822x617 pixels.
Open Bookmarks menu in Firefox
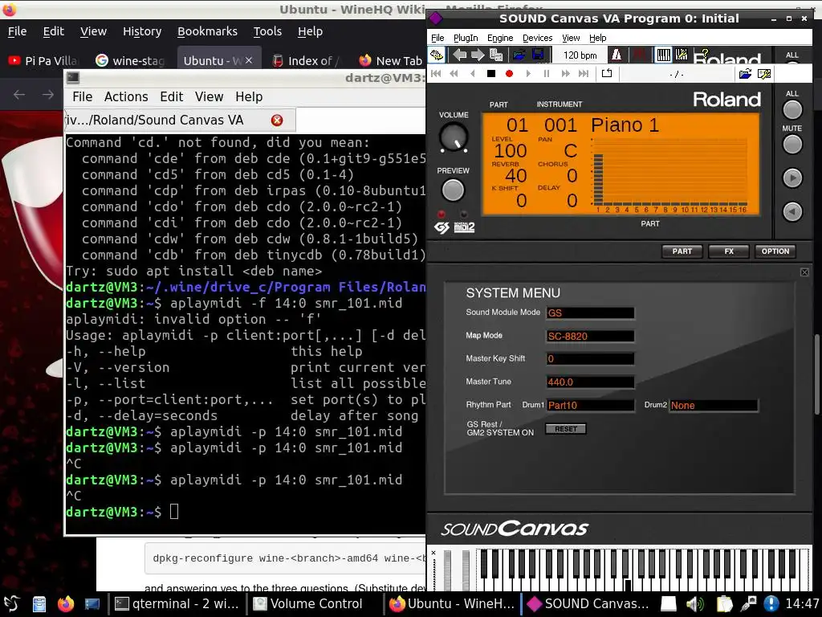point(207,31)
